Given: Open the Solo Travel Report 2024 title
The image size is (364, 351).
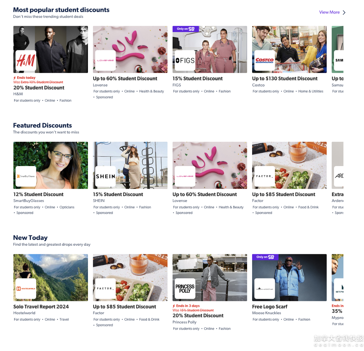Looking at the screenshot, I should coord(41,306).
